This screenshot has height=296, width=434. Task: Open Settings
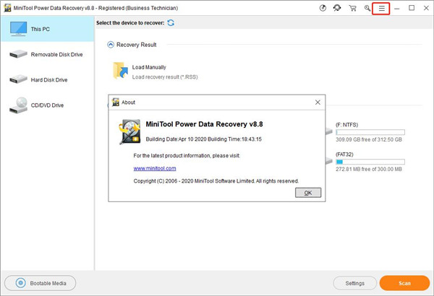coord(355,283)
